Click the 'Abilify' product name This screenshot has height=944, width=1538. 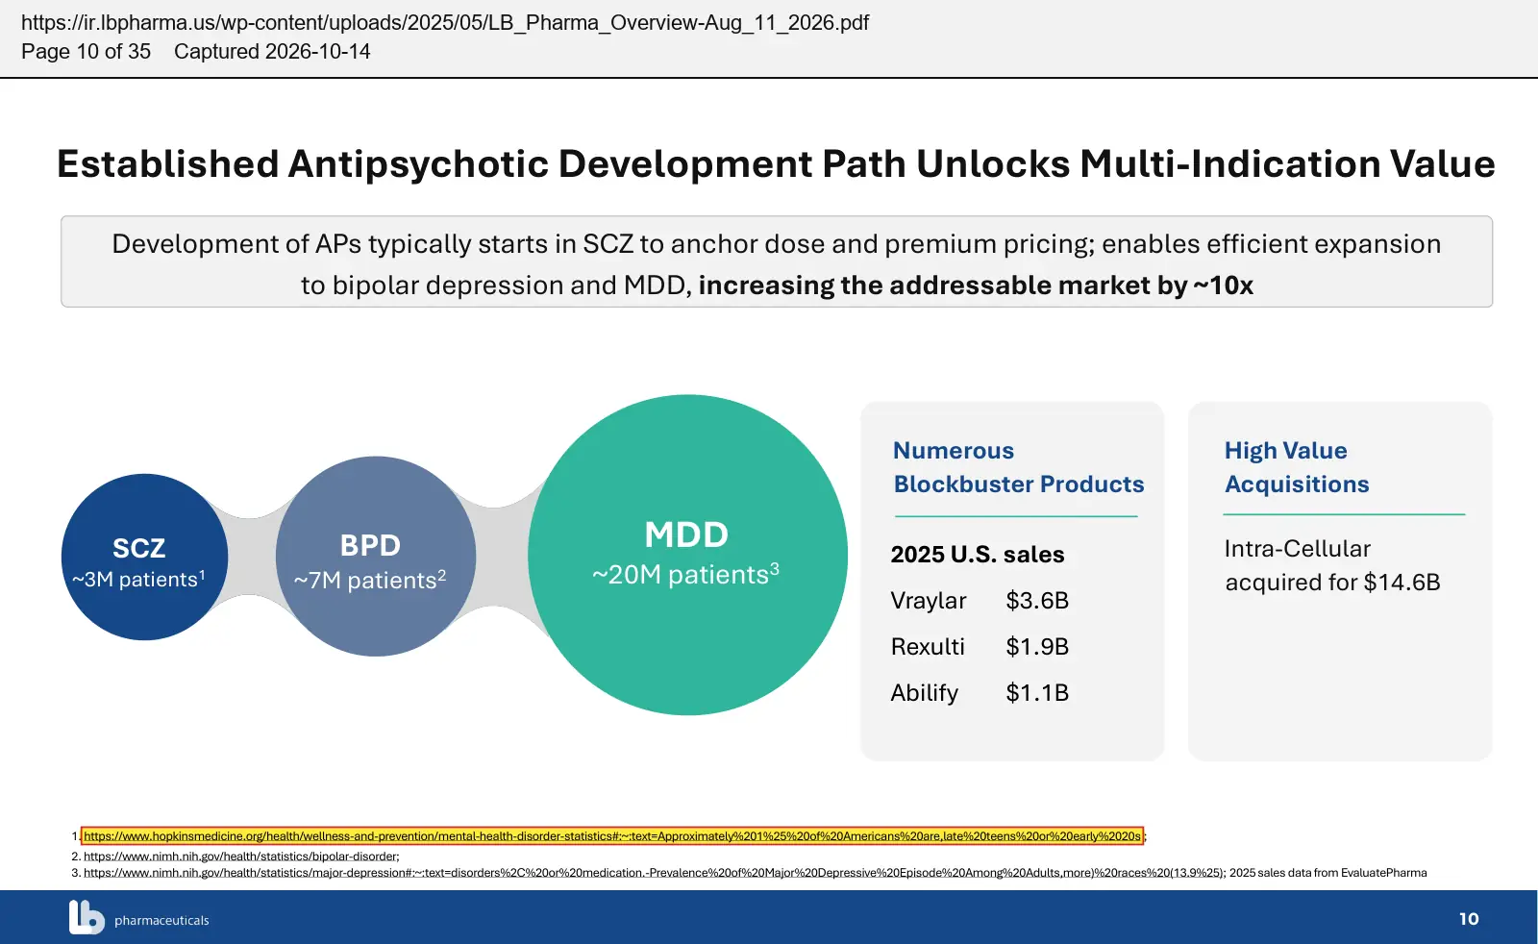[x=925, y=693]
